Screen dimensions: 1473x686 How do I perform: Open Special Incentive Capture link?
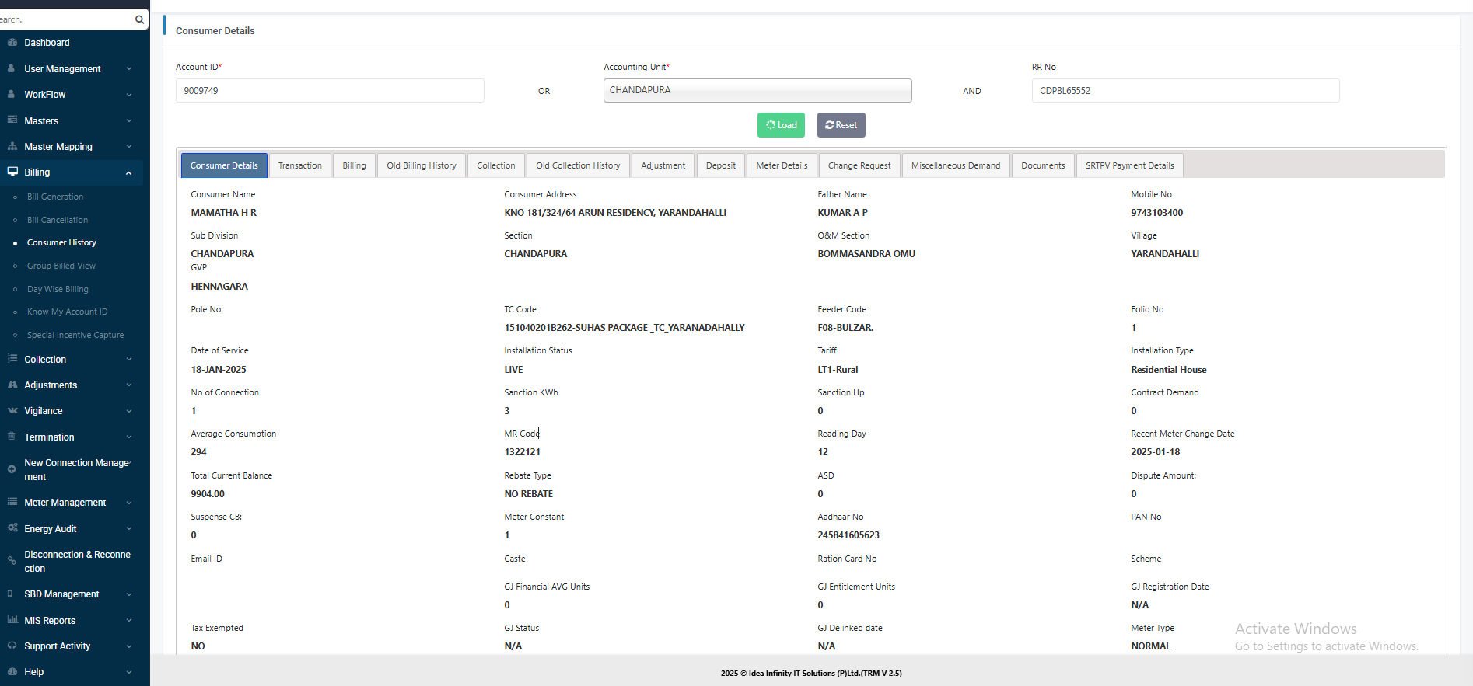75,335
